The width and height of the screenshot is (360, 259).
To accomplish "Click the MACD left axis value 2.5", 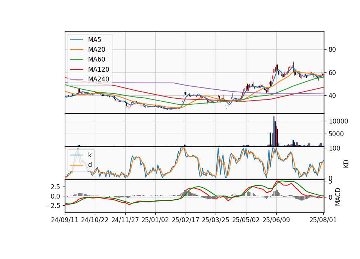I will [x=55, y=187].
